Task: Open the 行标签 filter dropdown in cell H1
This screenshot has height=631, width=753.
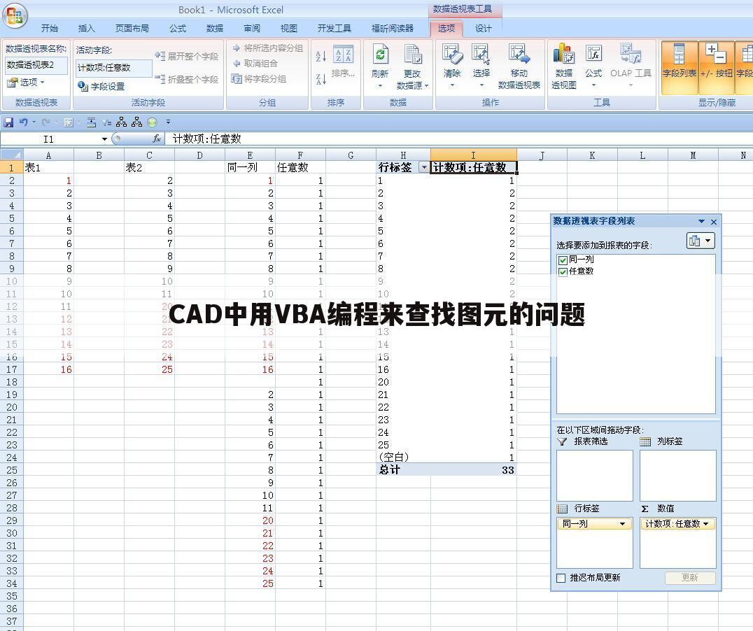Action: 424,167
